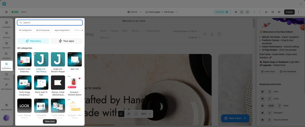Switch to the Your apps tab
The height and width of the screenshot is (127, 305).
(x=66, y=41)
